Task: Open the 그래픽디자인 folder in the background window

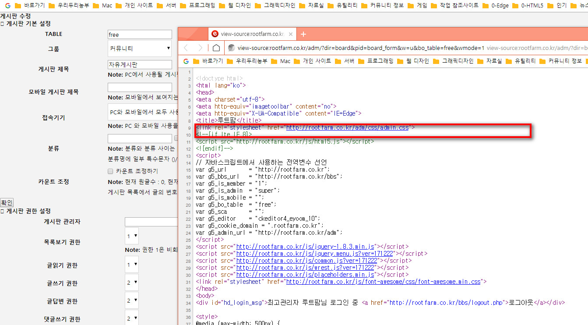Action: 275,6
